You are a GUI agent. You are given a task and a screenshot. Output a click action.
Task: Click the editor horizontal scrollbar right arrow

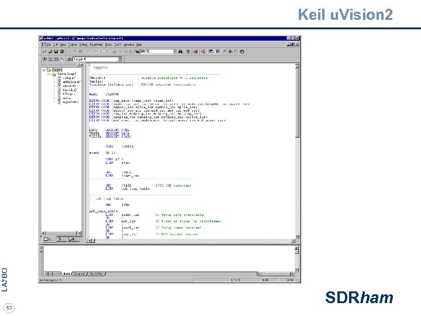tap(293, 241)
